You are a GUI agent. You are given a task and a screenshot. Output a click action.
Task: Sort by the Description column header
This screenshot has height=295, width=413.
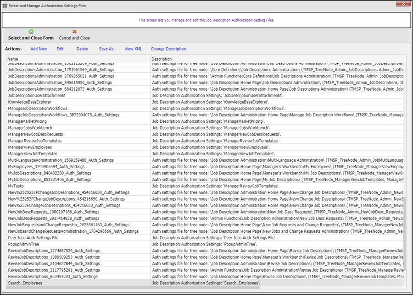click(x=278, y=59)
